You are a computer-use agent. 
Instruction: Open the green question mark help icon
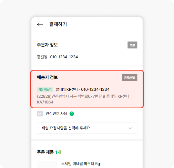(72, 114)
